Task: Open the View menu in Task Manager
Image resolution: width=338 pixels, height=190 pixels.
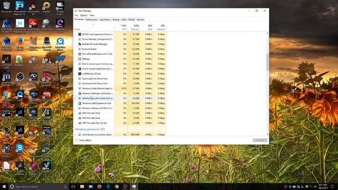Action: (92, 15)
